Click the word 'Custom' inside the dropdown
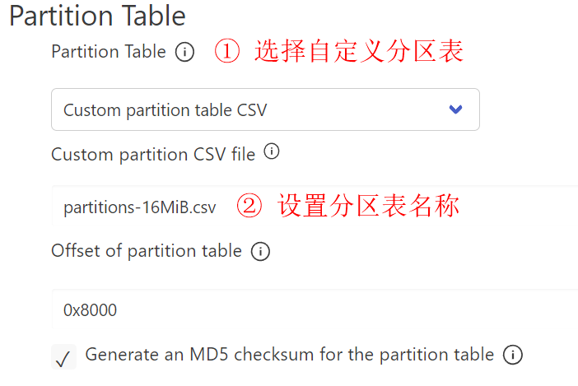 pyautogui.click(x=89, y=109)
